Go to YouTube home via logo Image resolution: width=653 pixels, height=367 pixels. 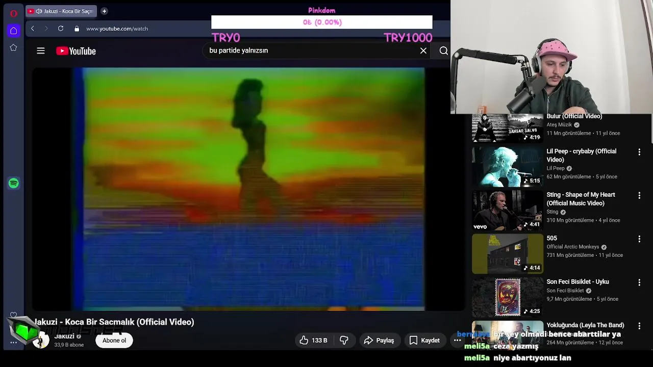click(76, 51)
